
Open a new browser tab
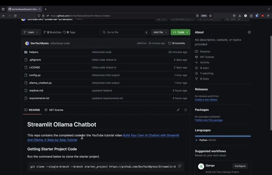tap(45, 9)
